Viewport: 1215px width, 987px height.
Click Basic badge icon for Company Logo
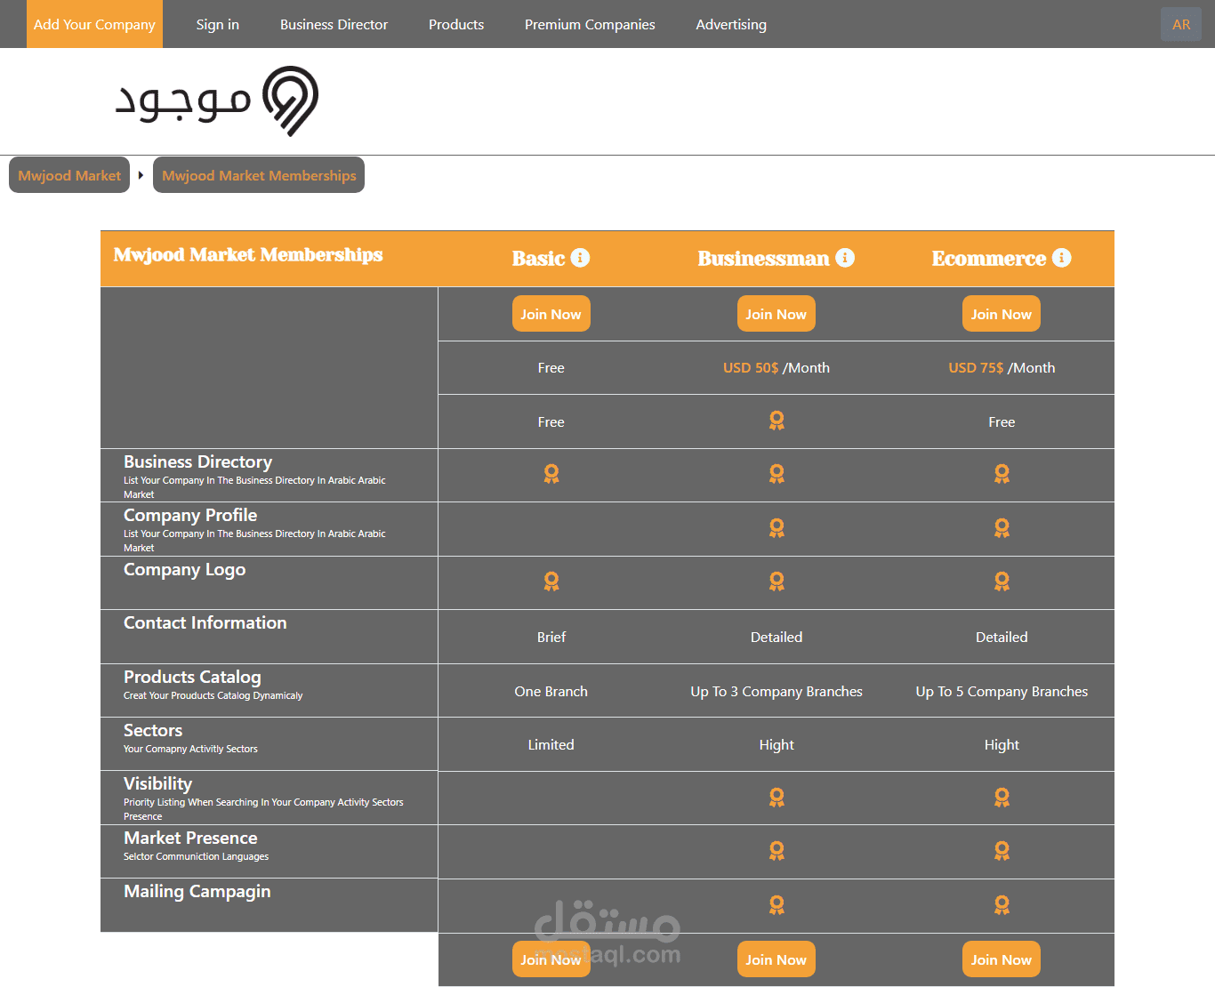click(x=551, y=582)
